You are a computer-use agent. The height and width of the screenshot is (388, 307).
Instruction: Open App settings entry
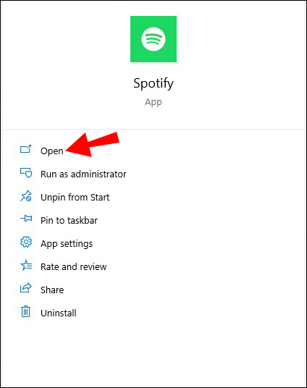click(67, 244)
